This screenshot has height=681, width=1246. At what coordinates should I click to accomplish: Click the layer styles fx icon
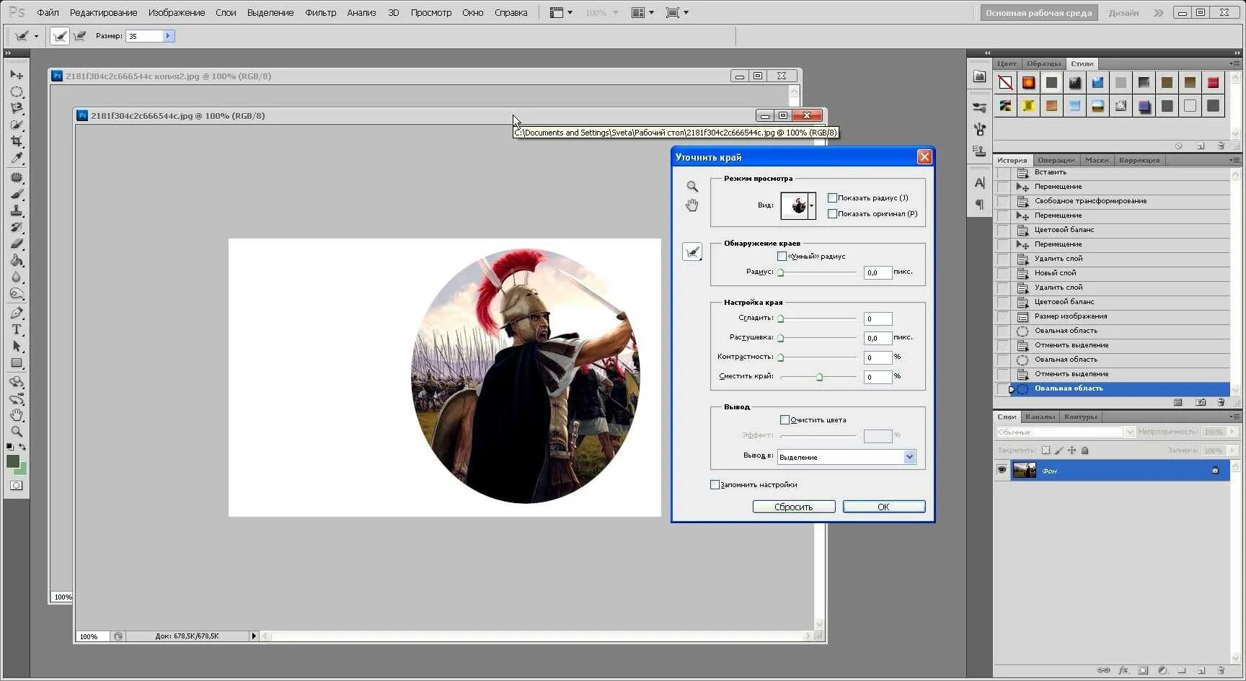click(1123, 670)
